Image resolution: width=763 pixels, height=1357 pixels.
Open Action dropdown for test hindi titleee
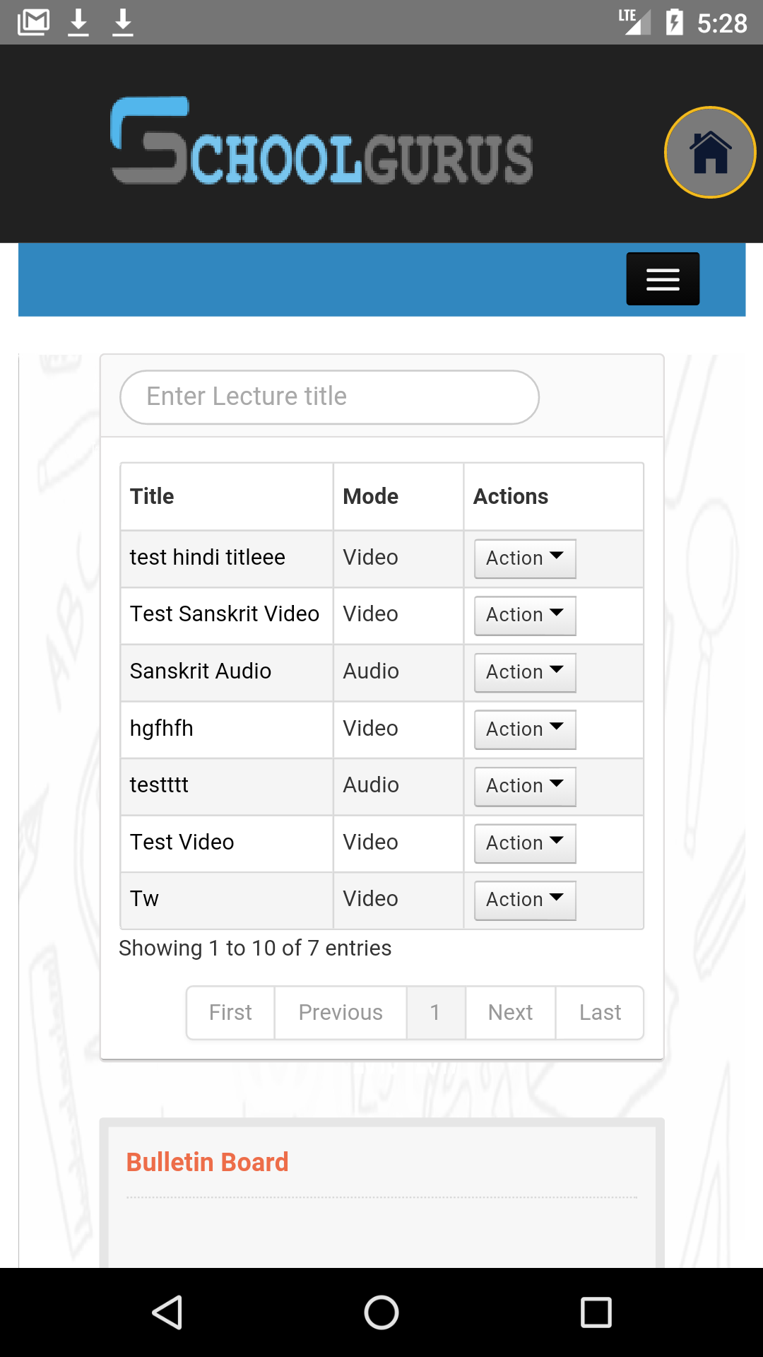pos(525,558)
